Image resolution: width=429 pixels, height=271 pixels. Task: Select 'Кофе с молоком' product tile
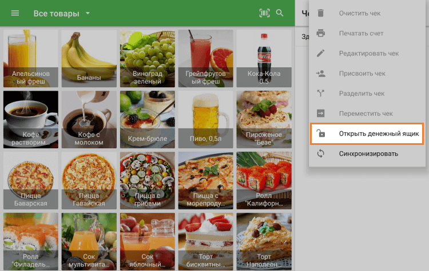click(x=89, y=119)
